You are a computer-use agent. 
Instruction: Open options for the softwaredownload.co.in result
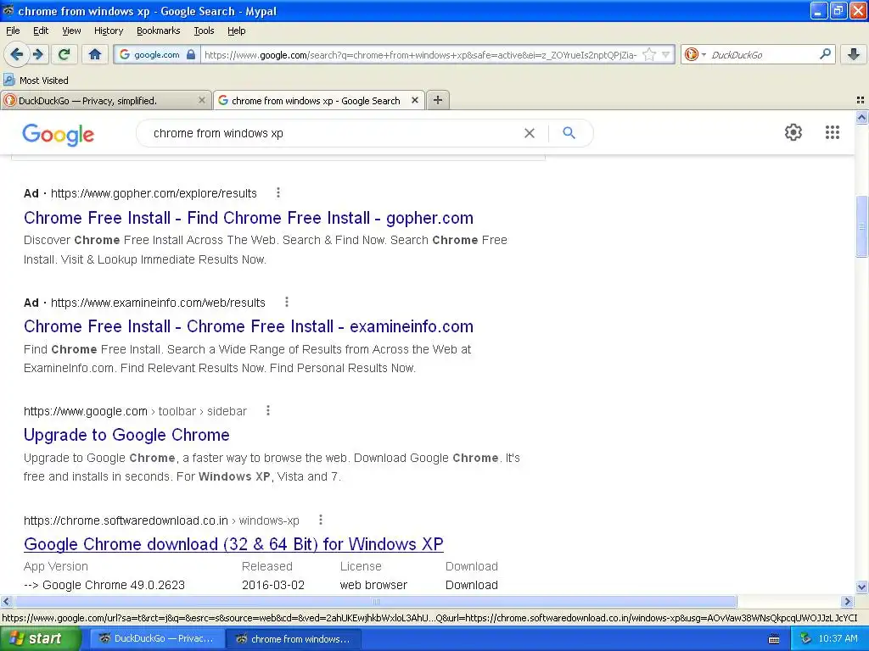point(320,520)
